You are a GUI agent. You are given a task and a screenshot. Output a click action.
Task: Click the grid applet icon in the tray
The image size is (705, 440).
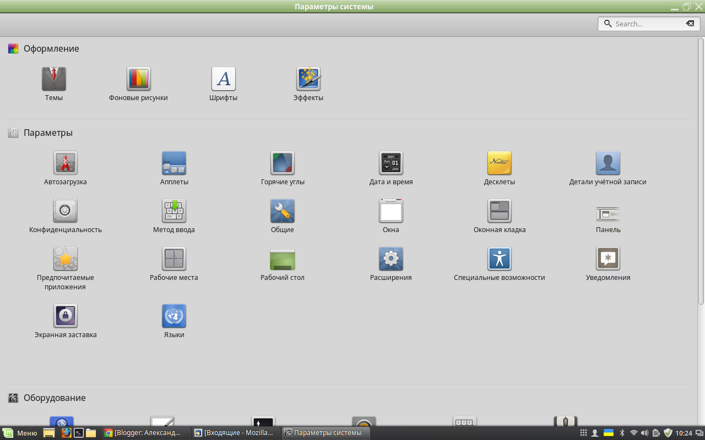tap(584, 433)
